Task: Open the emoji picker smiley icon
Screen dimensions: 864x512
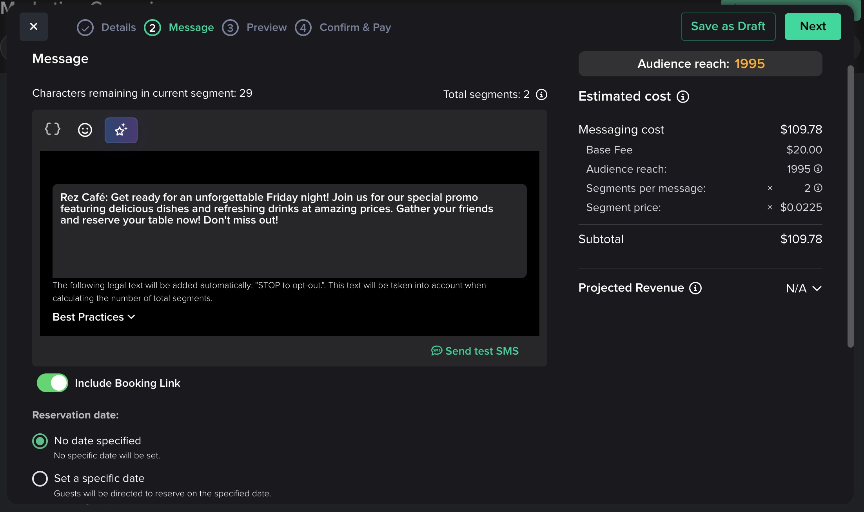Action: click(x=85, y=130)
